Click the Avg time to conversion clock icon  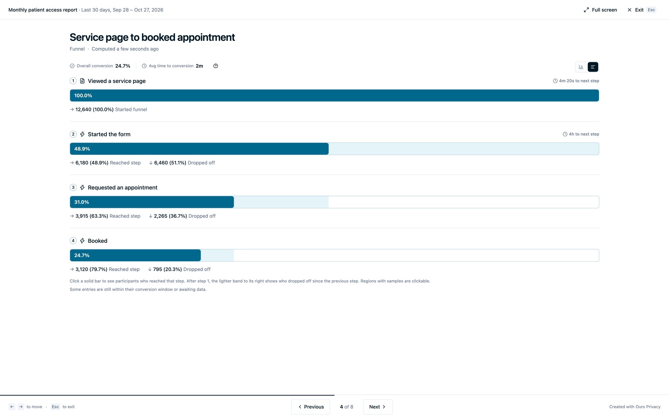coord(144,66)
